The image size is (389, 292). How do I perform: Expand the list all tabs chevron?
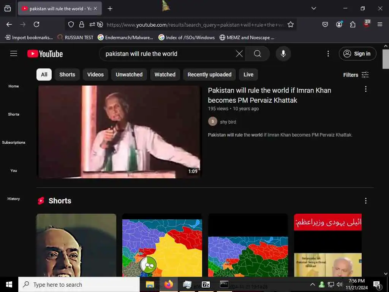(x=313, y=8)
